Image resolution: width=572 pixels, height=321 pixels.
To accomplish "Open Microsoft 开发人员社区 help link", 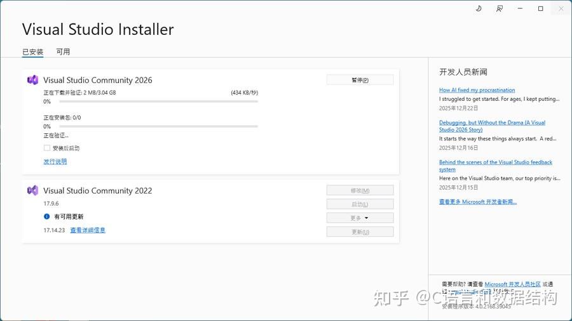I will (x=512, y=284).
